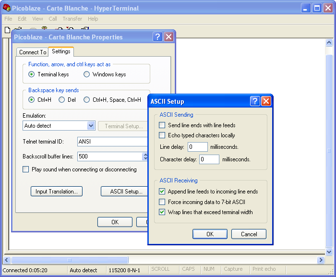Click the ASCII Setup button in Properties
336x277 pixels.
click(x=124, y=191)
